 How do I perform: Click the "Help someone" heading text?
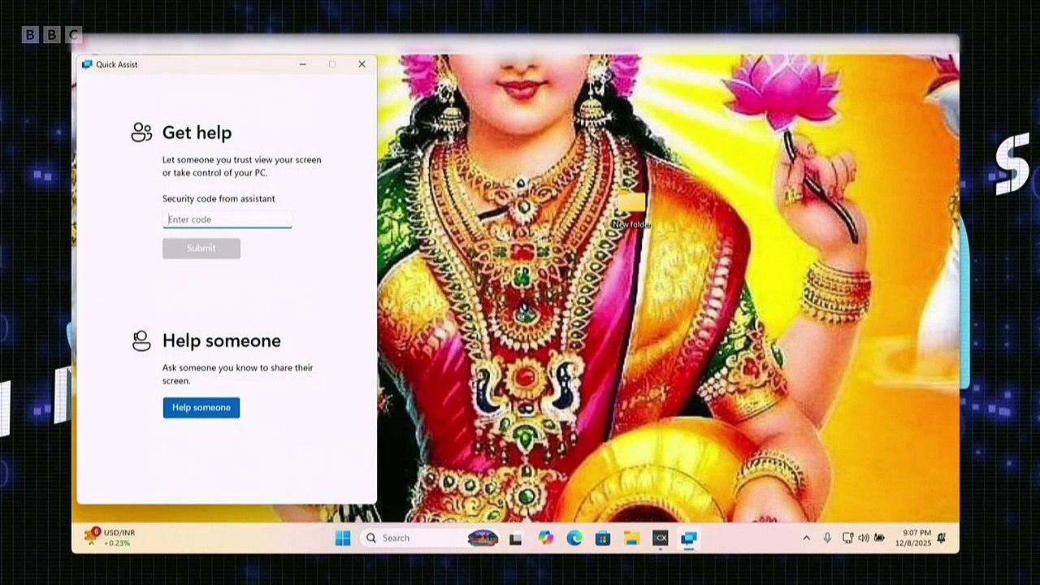pos(222,340)
